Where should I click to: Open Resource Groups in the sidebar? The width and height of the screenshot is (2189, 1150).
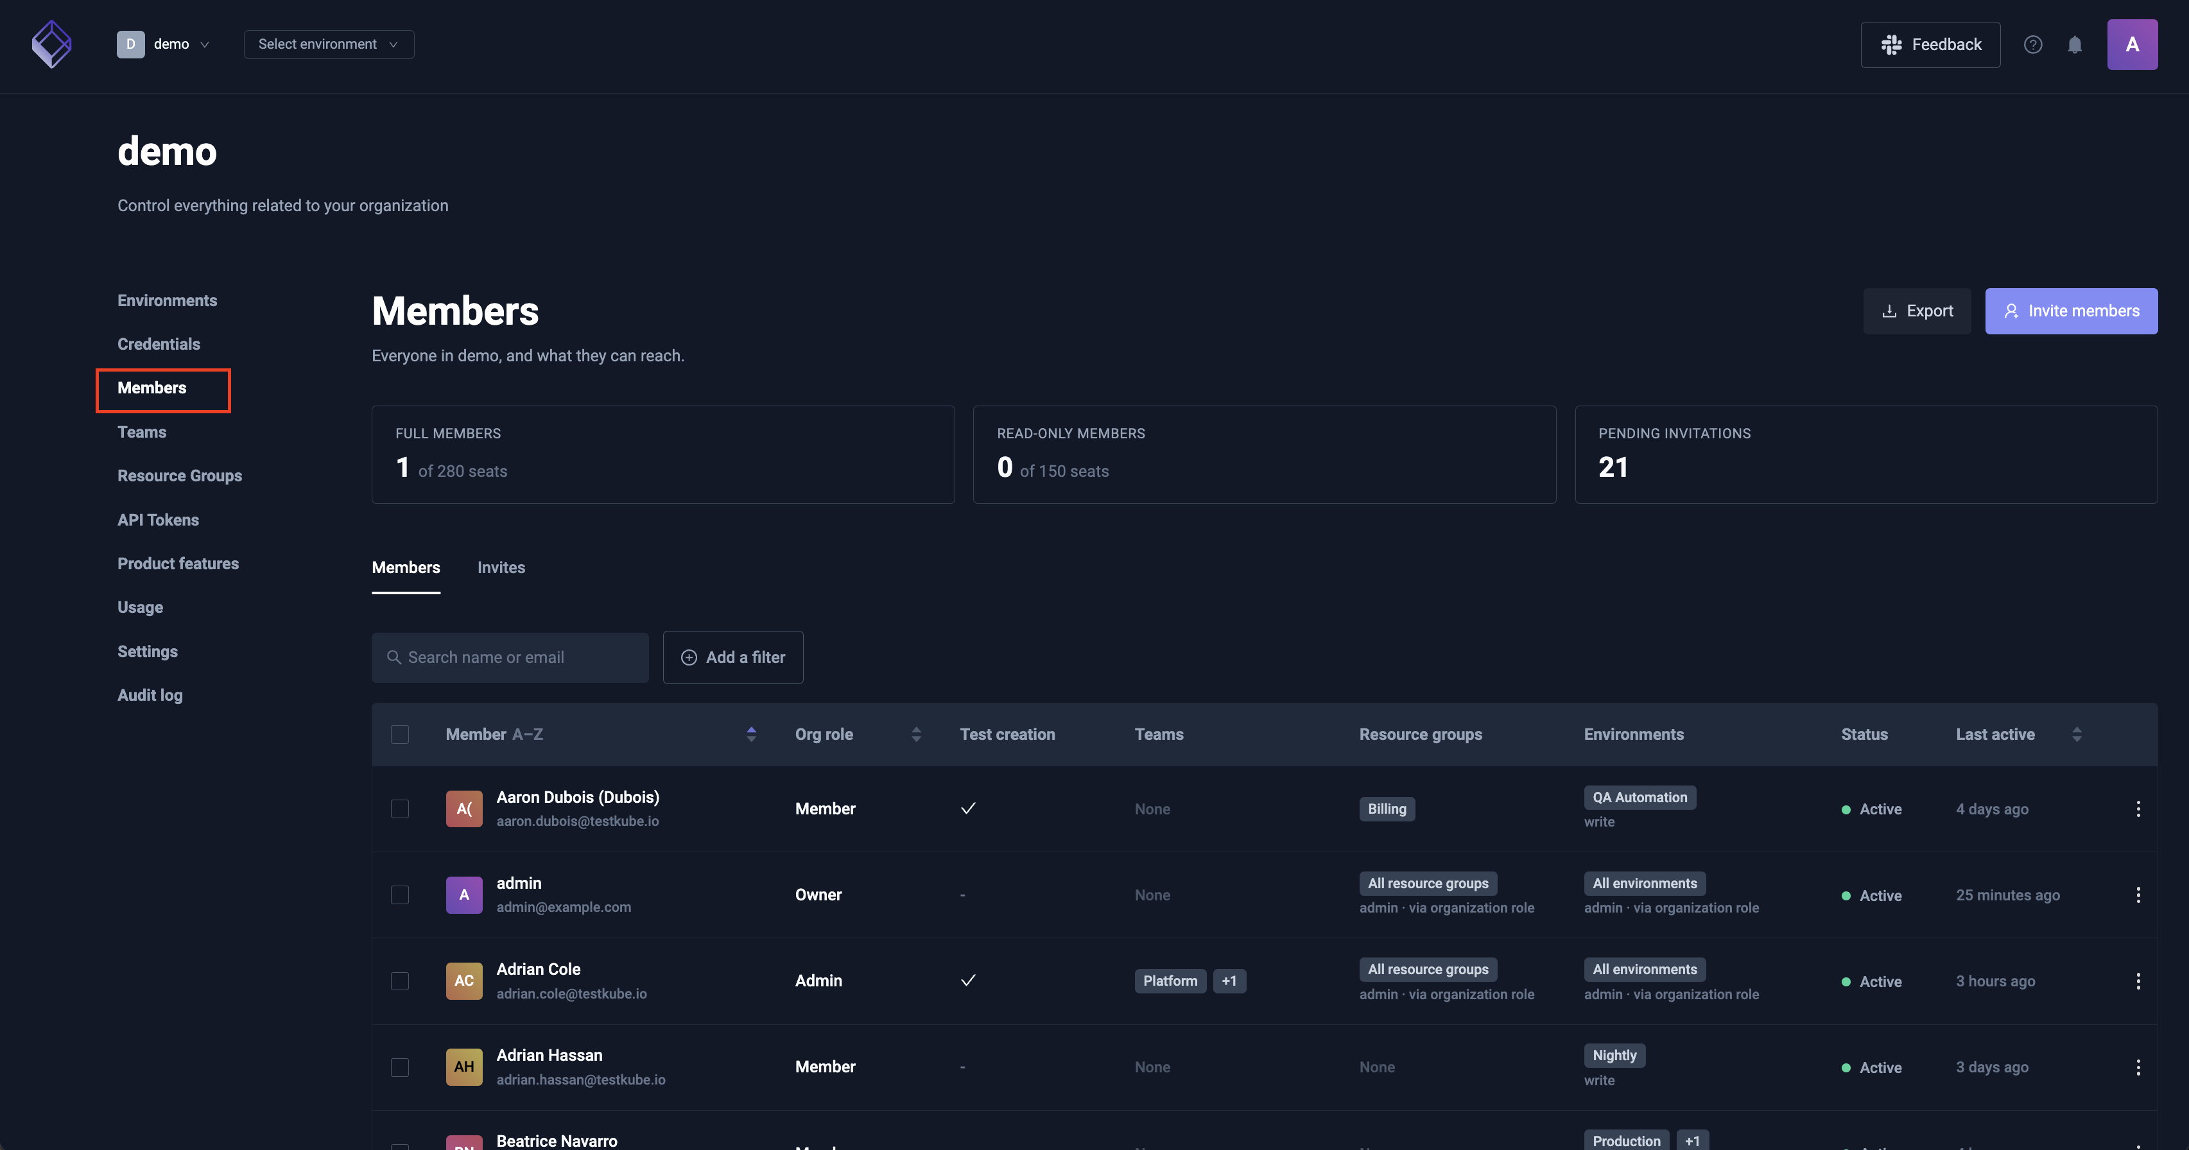coord(179,476)
